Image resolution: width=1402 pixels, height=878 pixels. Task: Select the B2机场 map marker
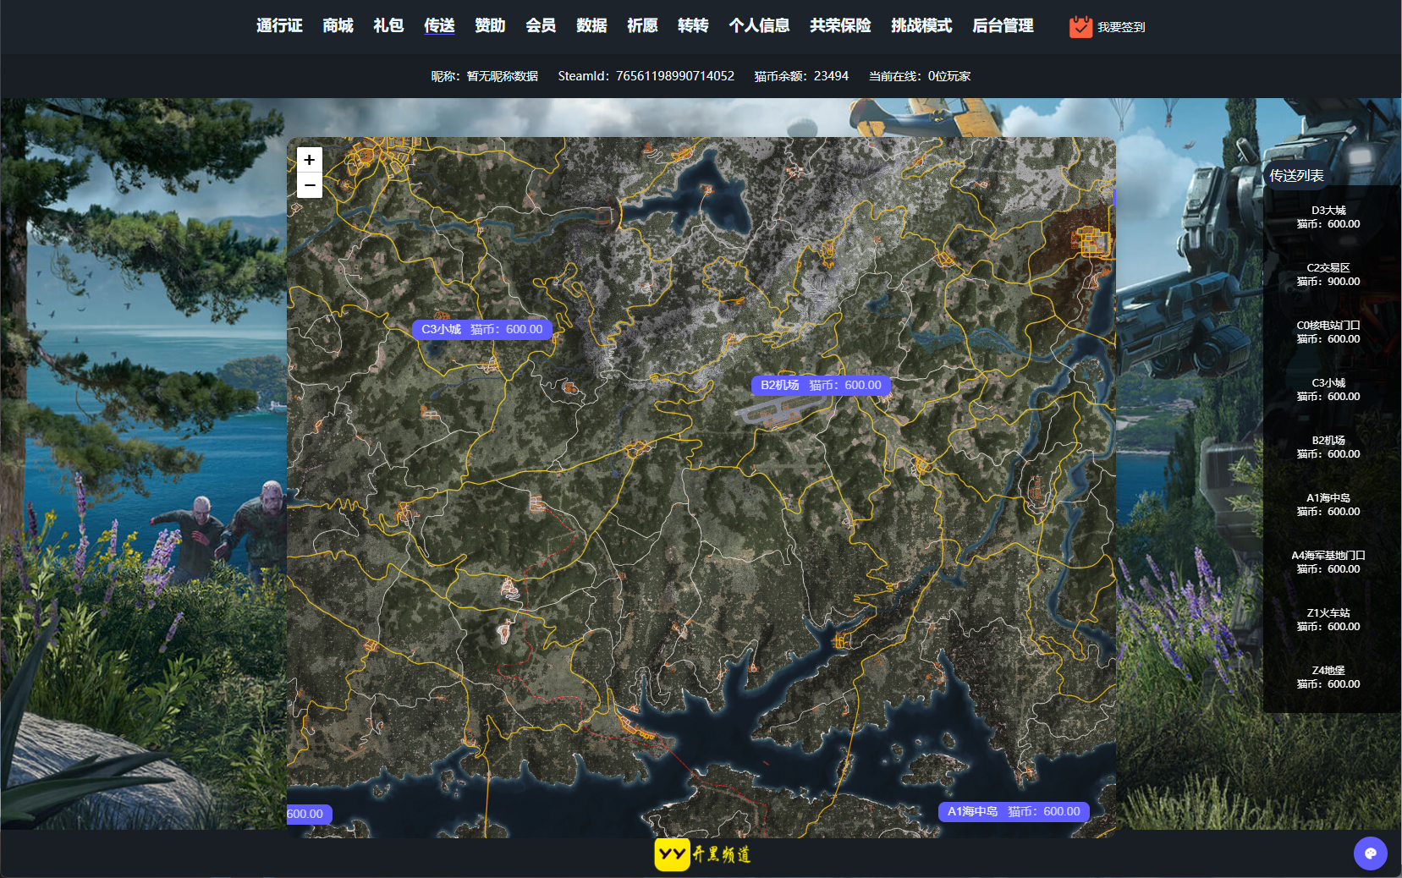click(x=821, y=386)
